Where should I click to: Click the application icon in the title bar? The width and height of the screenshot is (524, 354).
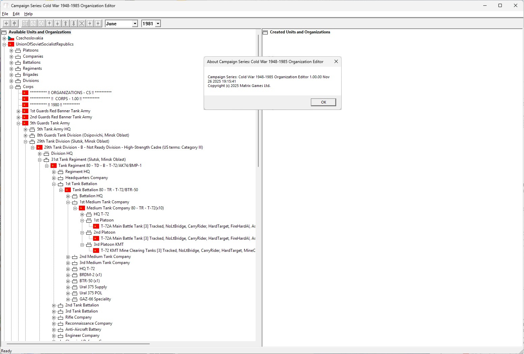(x=6, y=5)
